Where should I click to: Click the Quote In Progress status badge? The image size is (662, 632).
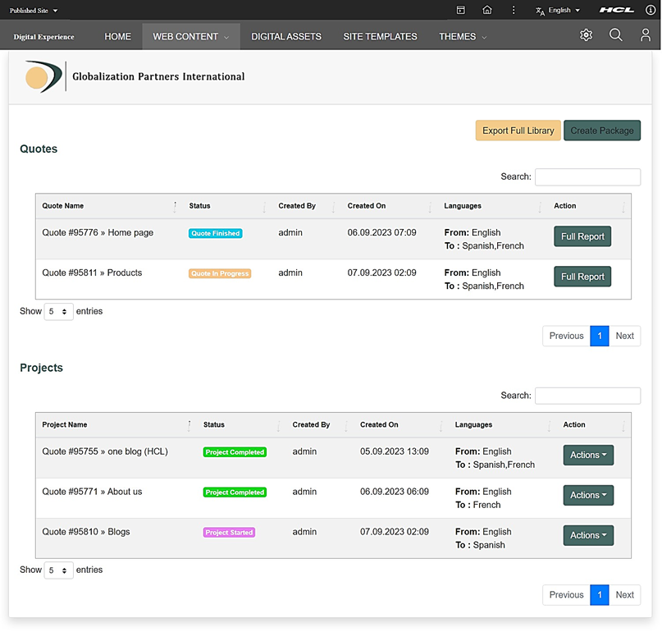219,273
